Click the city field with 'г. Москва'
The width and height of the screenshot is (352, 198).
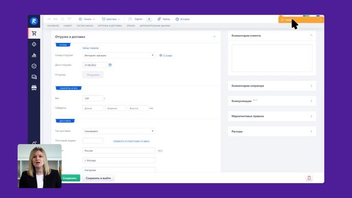[x=119, y=160]
